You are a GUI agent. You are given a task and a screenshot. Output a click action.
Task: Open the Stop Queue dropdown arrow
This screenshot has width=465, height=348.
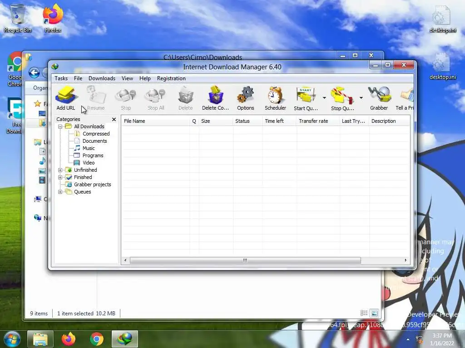tap(361, 98)
